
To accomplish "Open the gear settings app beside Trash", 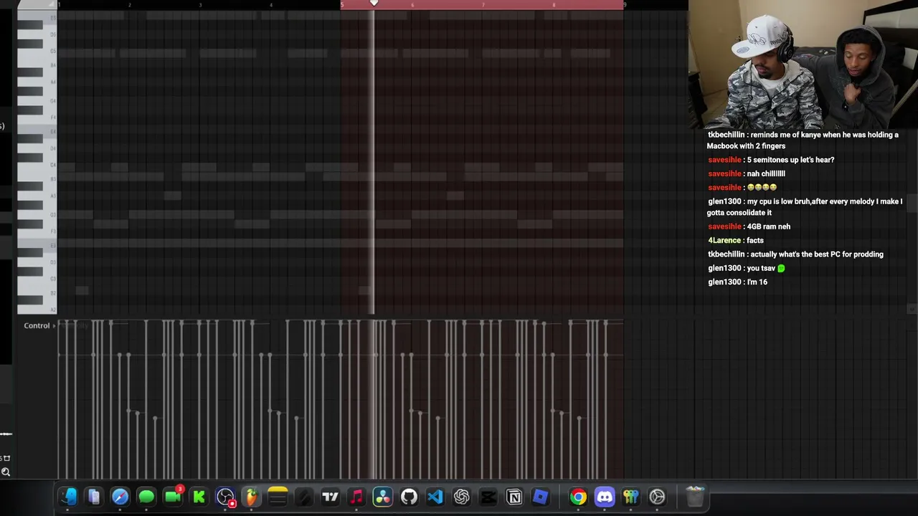I will coord(657,497).
